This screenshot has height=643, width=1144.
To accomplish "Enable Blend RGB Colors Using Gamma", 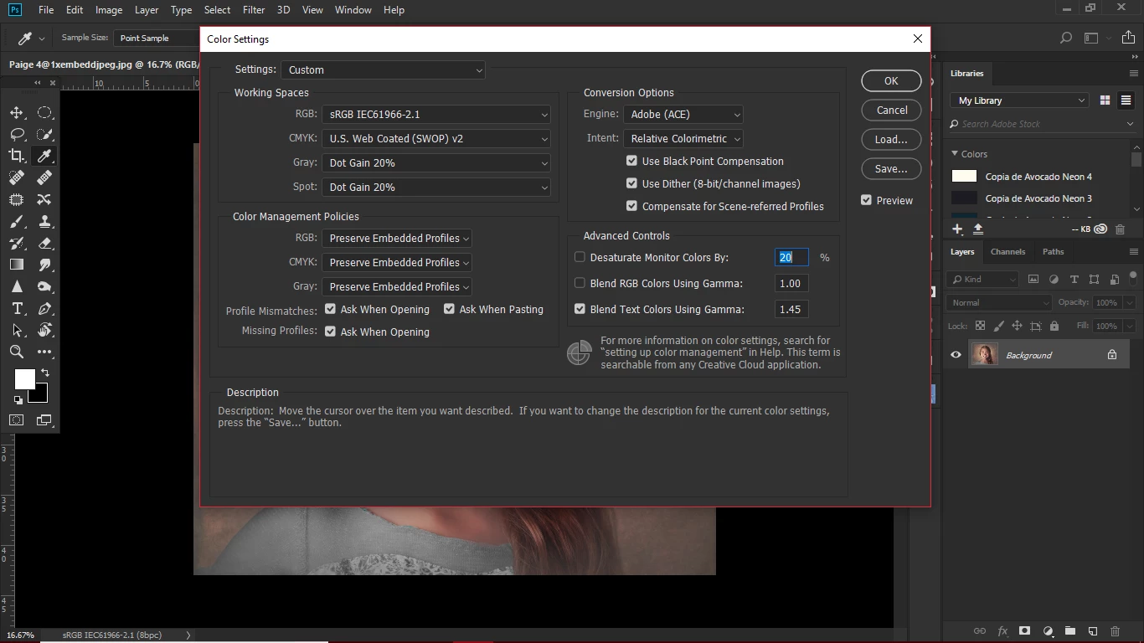I will [x=580, y=283].
